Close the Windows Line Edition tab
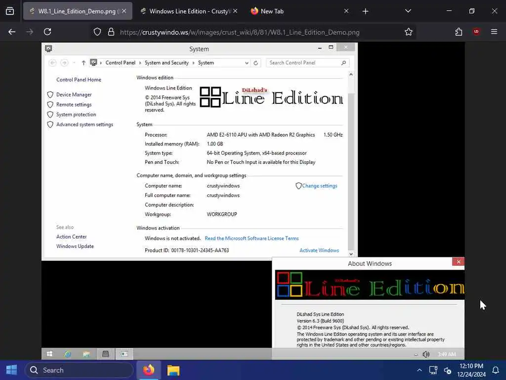The height and width of the screenshot is (380, 506). click(x=235, y=11)
